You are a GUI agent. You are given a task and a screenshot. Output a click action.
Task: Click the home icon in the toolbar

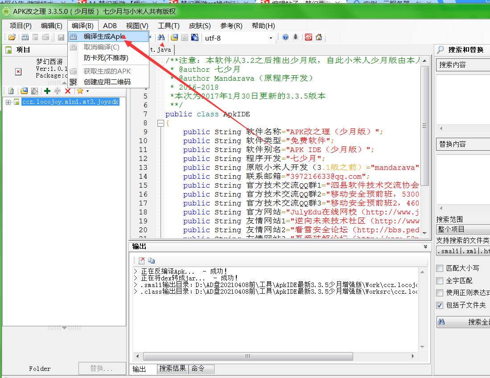coord(318,37)
